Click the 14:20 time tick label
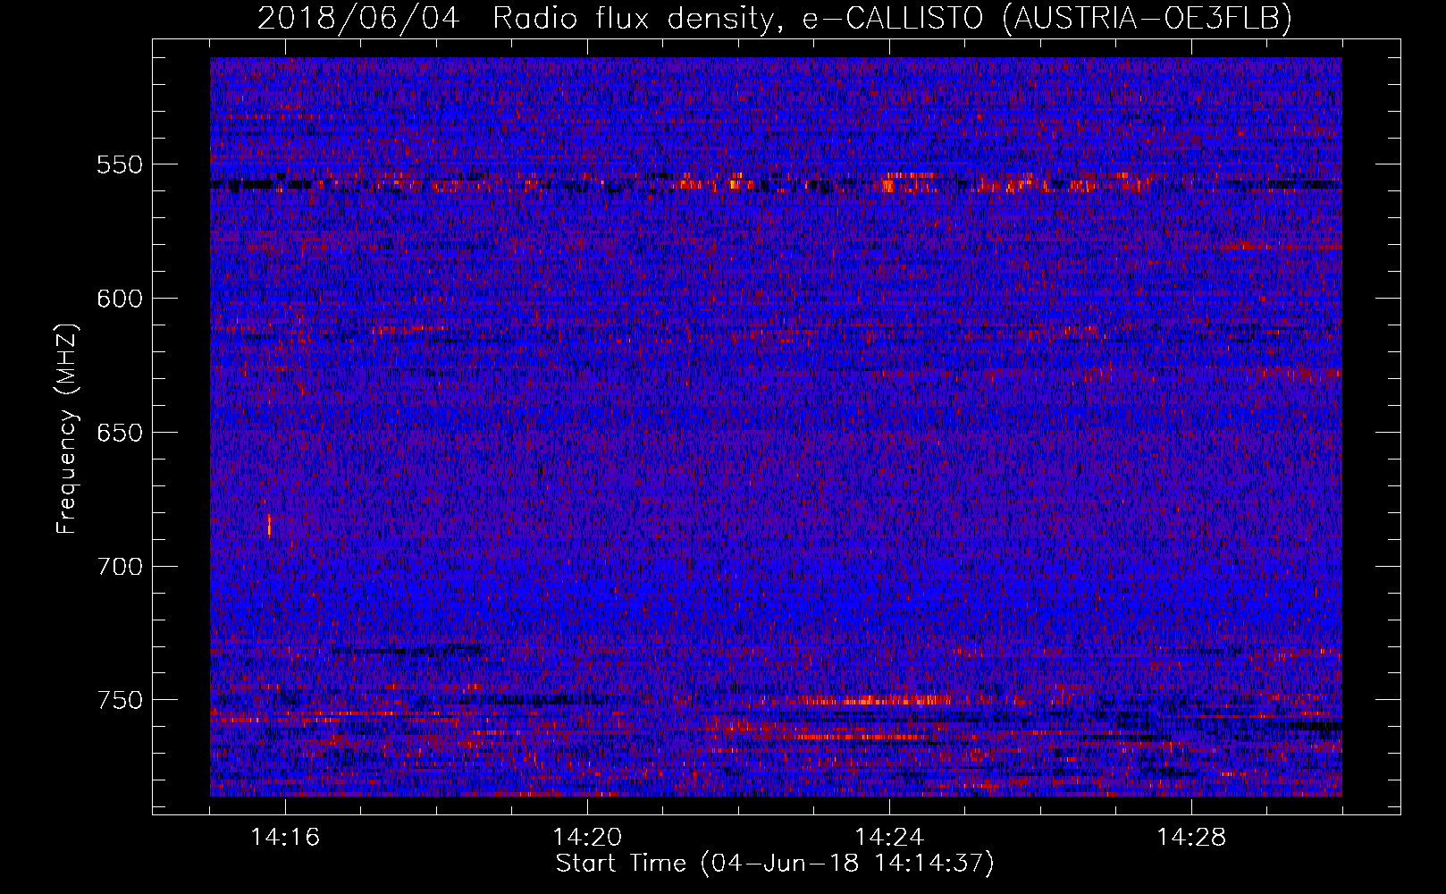The image size is (1446, 894). pos(587,838)
